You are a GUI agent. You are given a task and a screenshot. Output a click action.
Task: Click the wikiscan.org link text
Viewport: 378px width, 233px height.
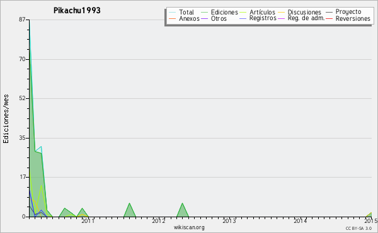189,227
